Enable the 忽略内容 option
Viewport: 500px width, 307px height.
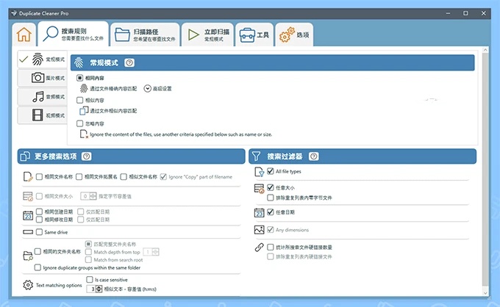point(79,123)
